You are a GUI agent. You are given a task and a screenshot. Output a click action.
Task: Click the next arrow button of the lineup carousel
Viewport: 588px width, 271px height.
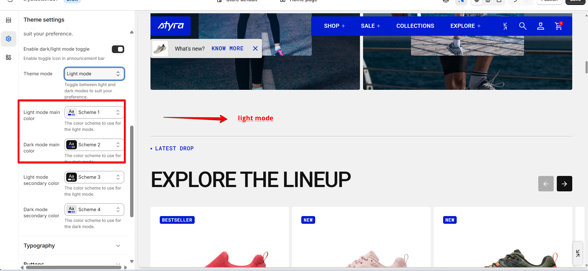[564, 184]
